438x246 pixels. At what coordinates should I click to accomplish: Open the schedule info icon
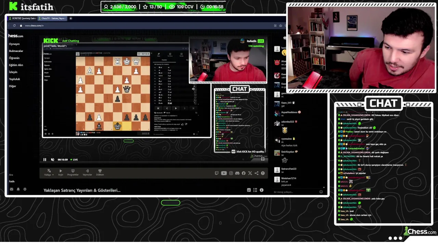(261, 190)
